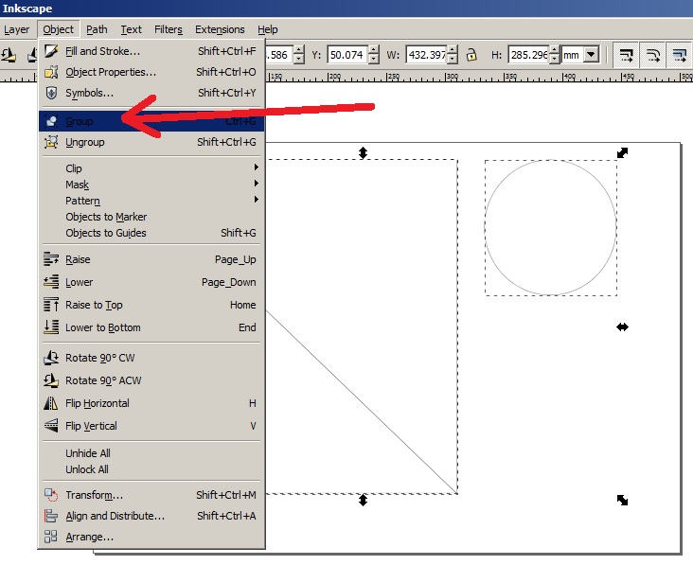Open the Filters menu

click(169, 29)
